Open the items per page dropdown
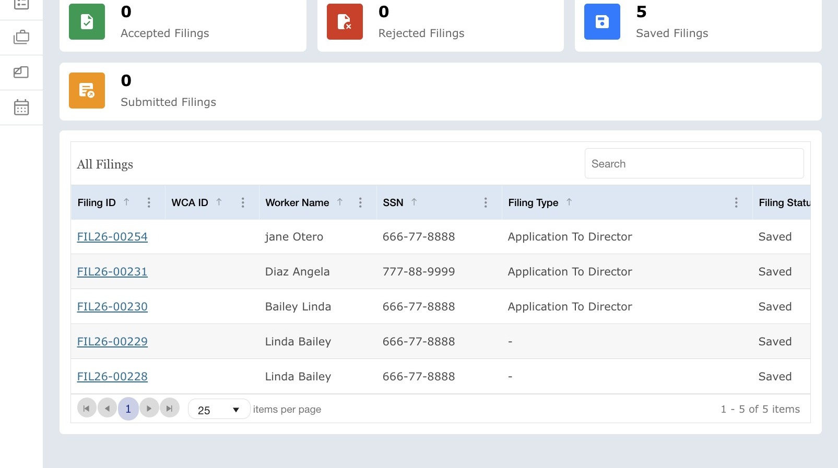838x468 pixels. [x=219, y=410]
